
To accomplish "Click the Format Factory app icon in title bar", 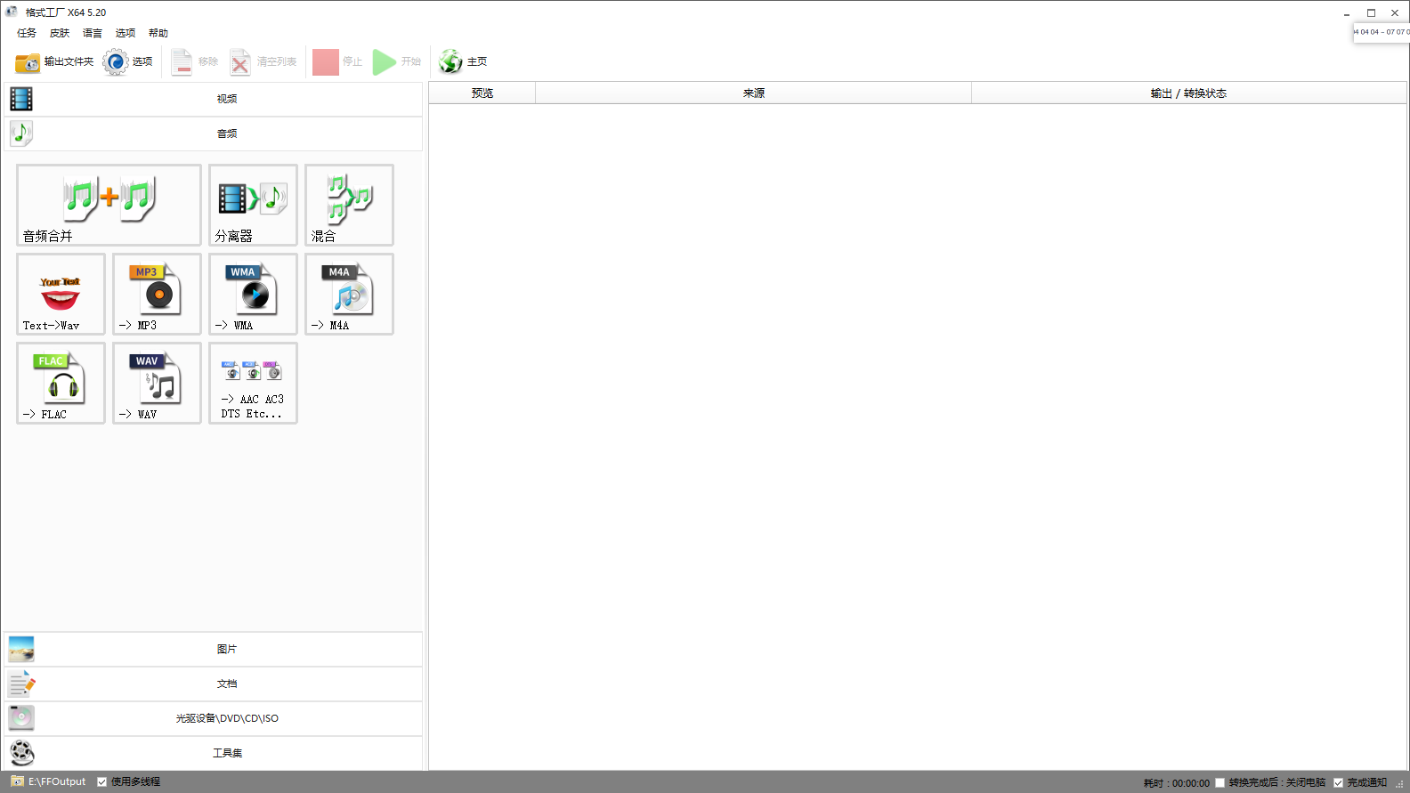I will (x=12, y=12).
